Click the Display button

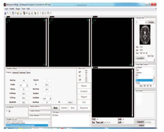coord(151,22)
